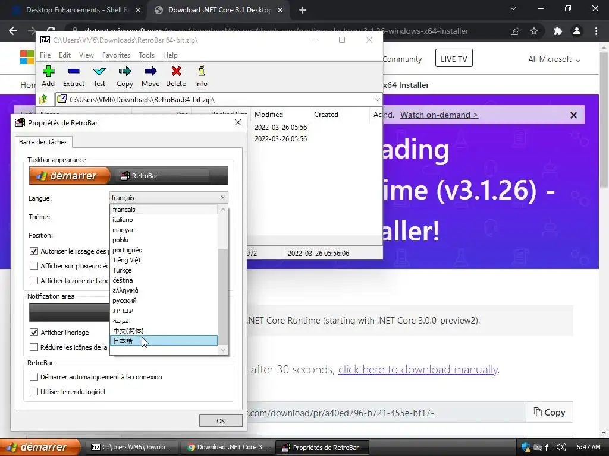Viewport: 609px width, 456px height.
Task: Click 7-Zip up-one-folder icon
Action: click(43, 100)
